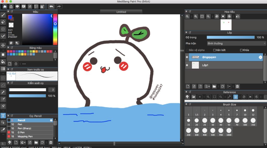The height and width of the screenshot is (148, 267).
Task: Float the Lớp panel
Action: point(190,32)
